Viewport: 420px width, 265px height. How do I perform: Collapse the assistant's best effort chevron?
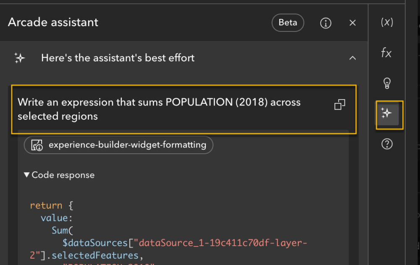click(353, 58)
